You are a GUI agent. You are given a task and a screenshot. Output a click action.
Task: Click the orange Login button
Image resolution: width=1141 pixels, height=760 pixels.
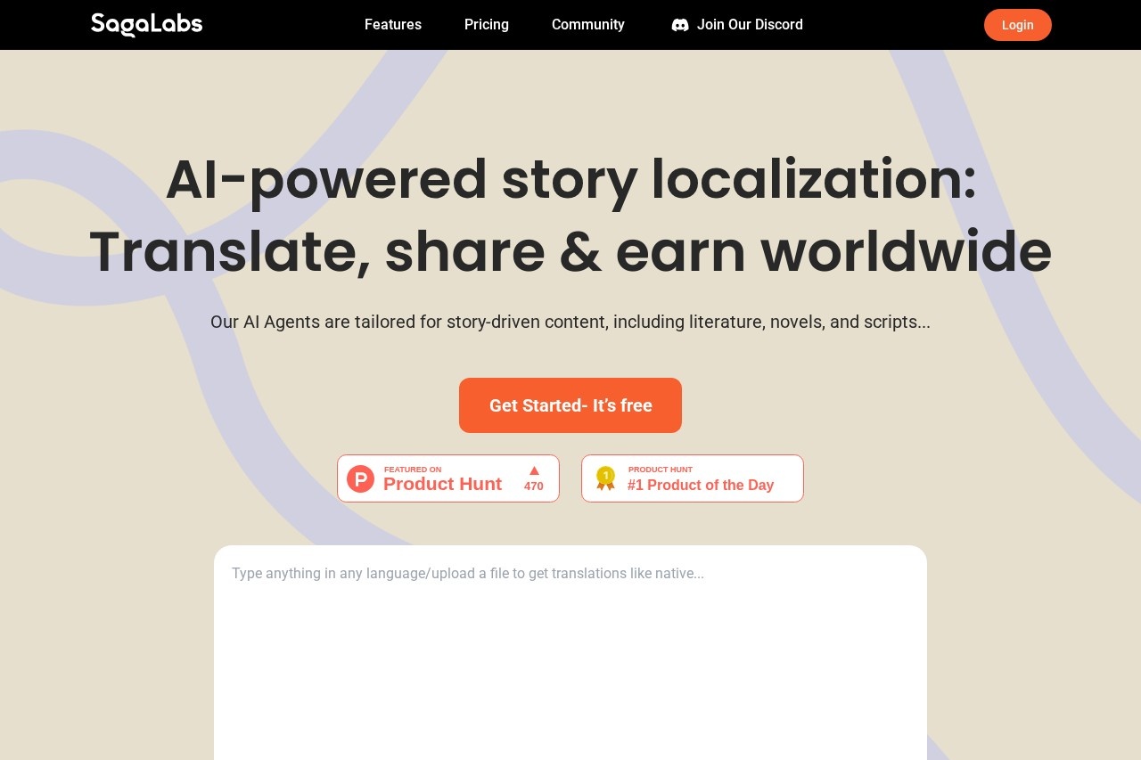(1018, 25)
